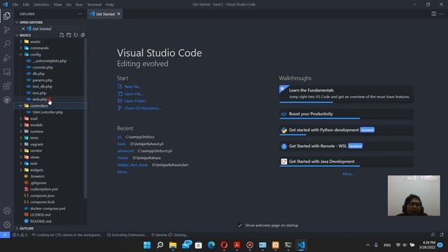The image size is (448, 252).
Task: Click the webcam video thumbnail overlay
Action: point(414,196)
